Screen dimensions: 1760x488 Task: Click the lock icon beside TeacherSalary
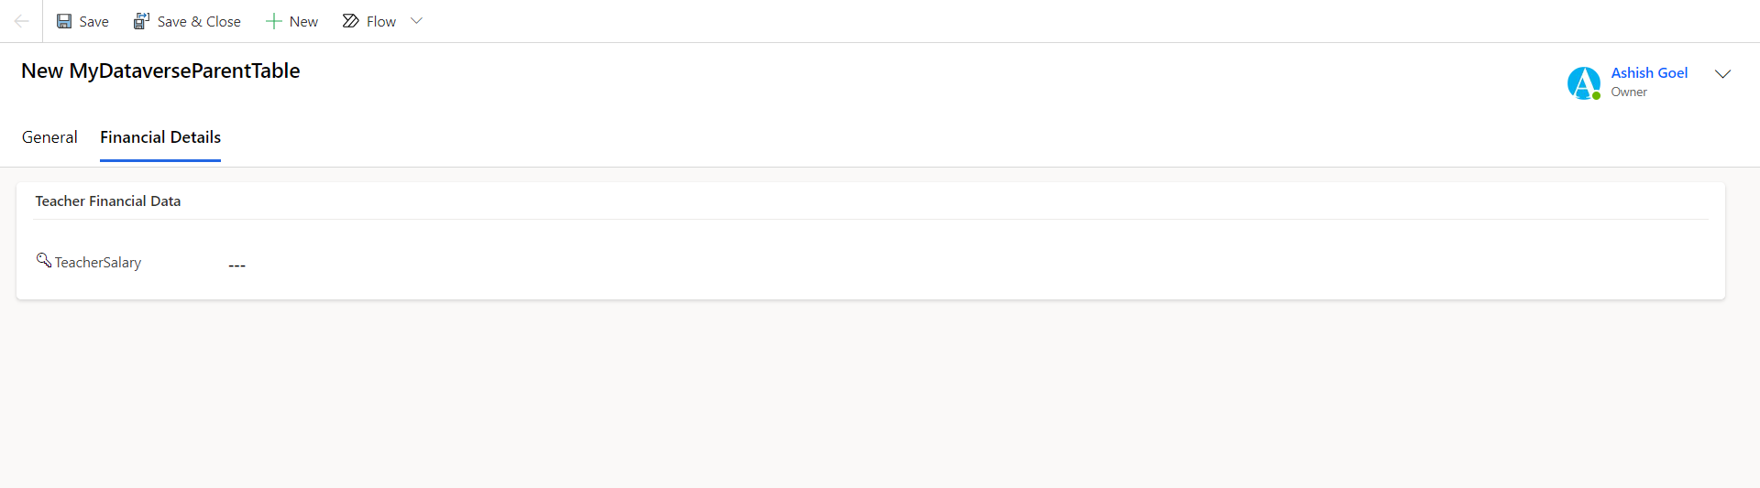[x=43, y=260]
